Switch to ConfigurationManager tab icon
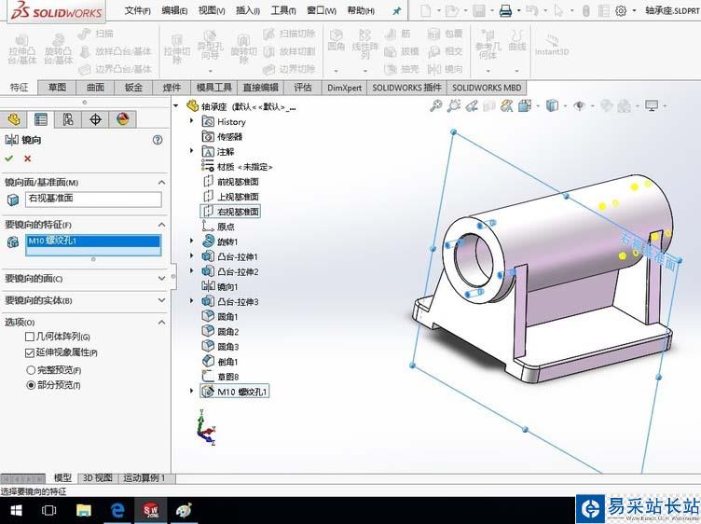Viewport: 701px width, 524px height. click(68, 119)
